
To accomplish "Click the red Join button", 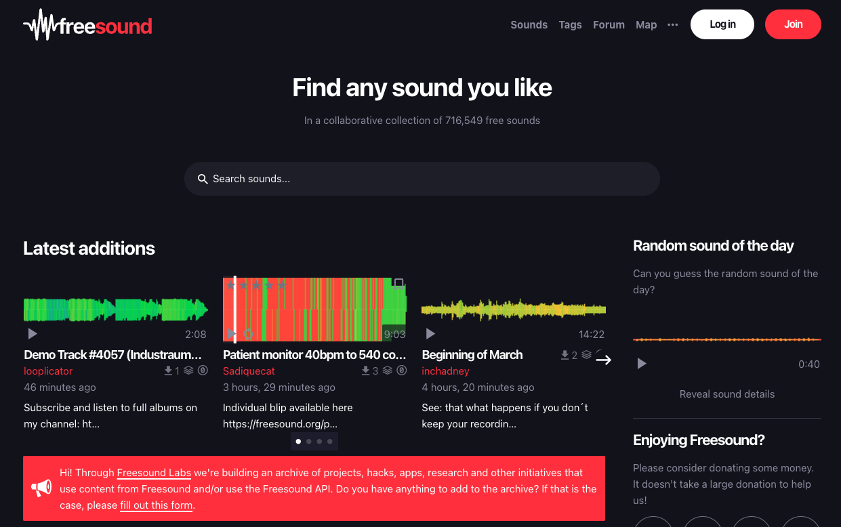I will (x=793, y=24).
